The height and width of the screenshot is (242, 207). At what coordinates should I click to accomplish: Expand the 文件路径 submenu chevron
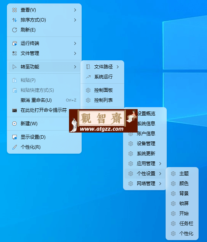tap(118, 67)
